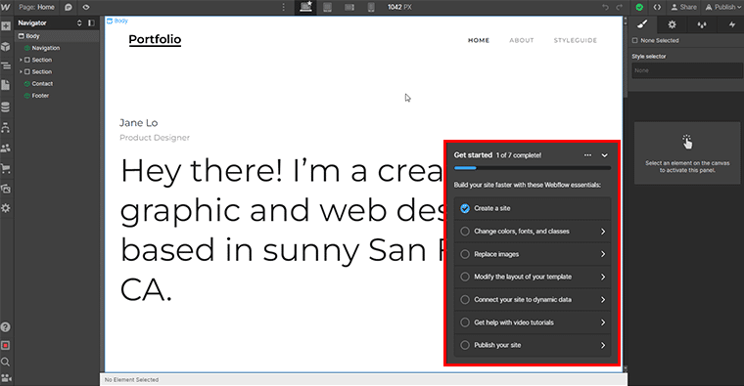Click the green saved-status checkmark
The height and width of the screenshot is (386, 744).
coord(639,7)
